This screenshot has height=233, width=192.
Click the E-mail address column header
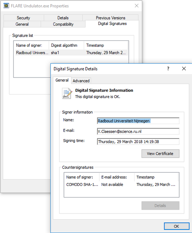117,177
